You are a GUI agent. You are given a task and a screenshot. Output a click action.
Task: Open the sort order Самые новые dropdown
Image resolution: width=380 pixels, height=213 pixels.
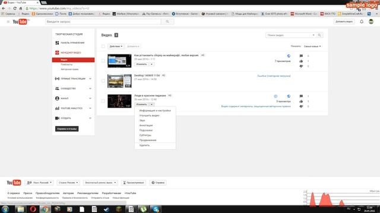point(312,46)
